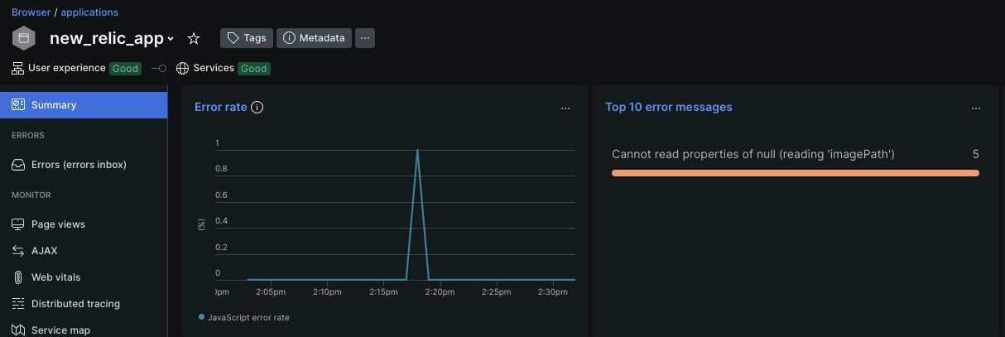Screen dimensions: 1005x337
Task: Open Errors (errors inbox) page
Action: [79, 165]
